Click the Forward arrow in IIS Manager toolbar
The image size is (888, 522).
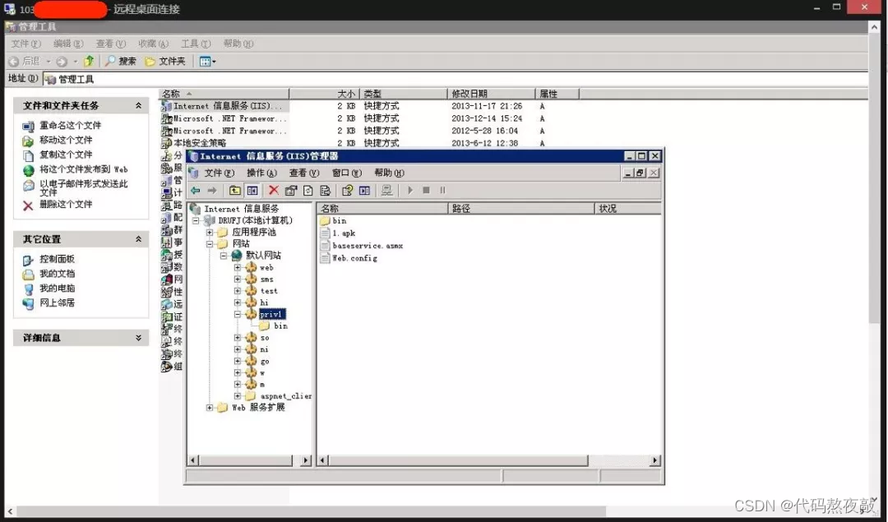(x=212, y=190)
